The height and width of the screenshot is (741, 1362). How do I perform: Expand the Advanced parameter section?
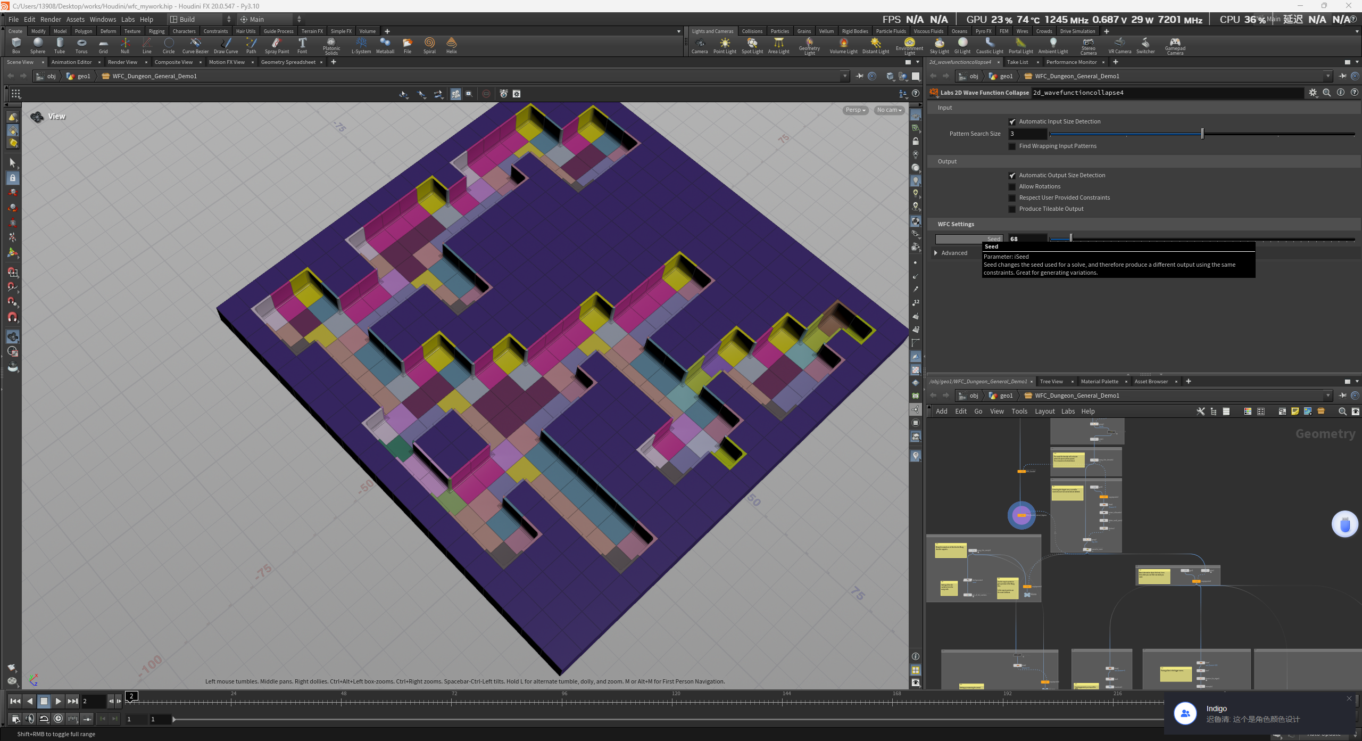coord(936,253)
